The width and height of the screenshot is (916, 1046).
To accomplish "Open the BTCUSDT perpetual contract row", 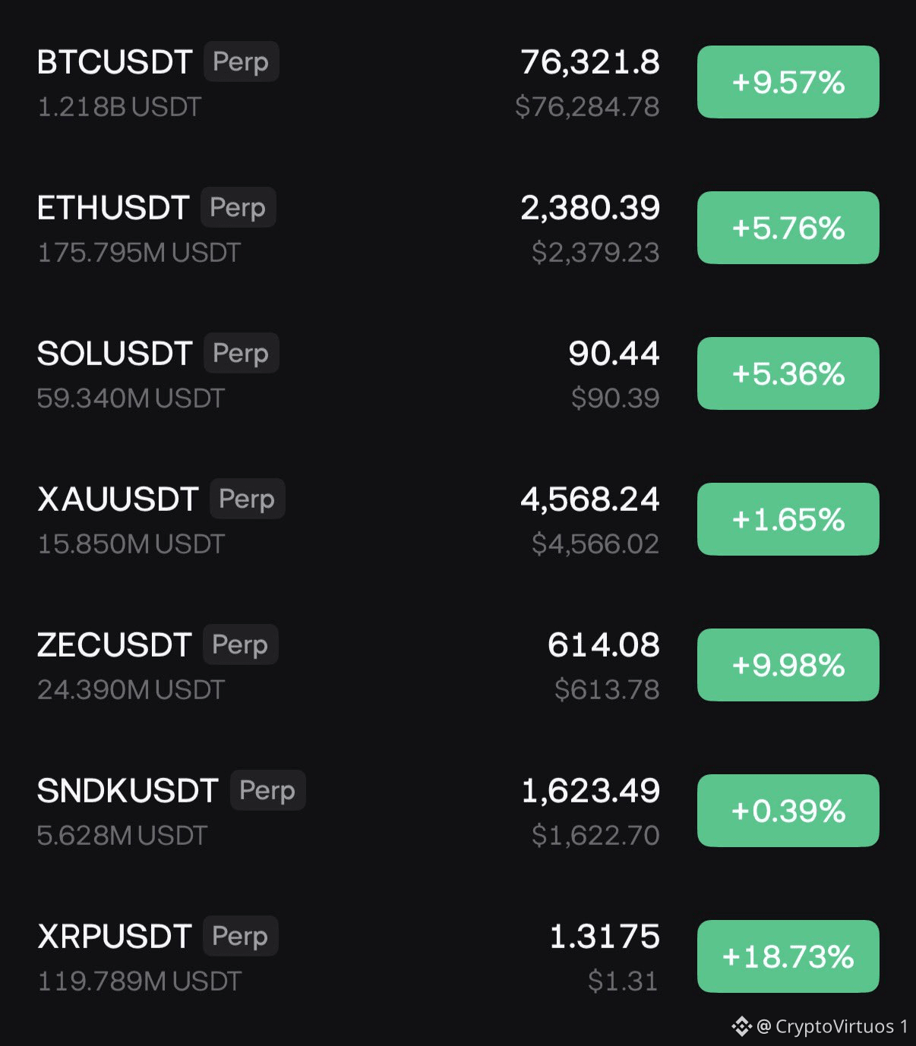I will click(x=458, y=82).
